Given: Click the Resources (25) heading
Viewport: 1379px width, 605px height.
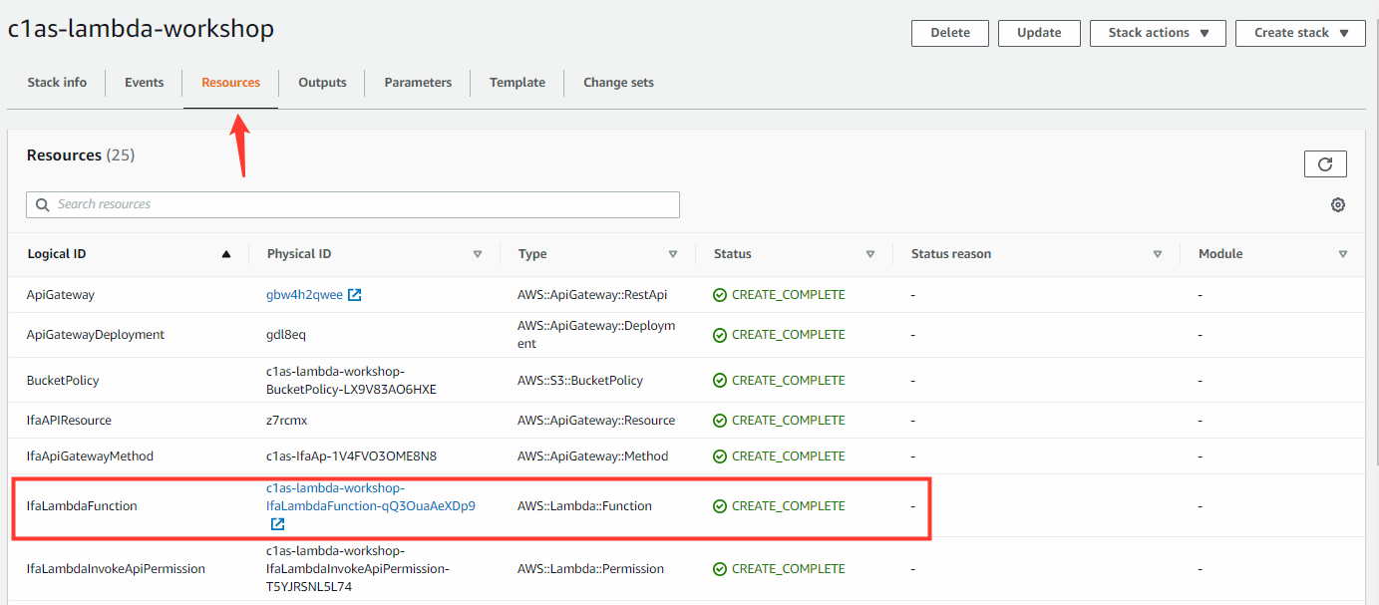Looking at the screenshot, I should (x=81, y=155).
